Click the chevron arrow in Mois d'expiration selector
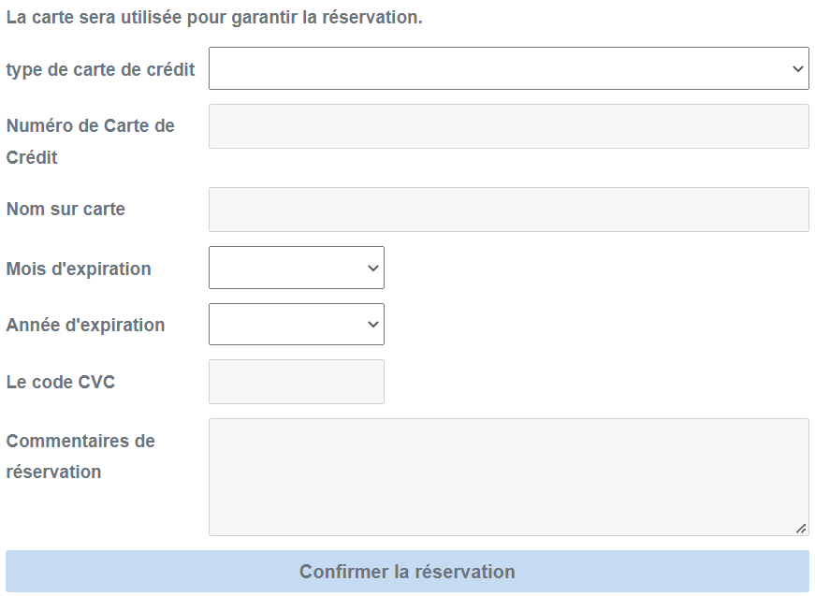The image size is (815, 596). click(373, 269)
